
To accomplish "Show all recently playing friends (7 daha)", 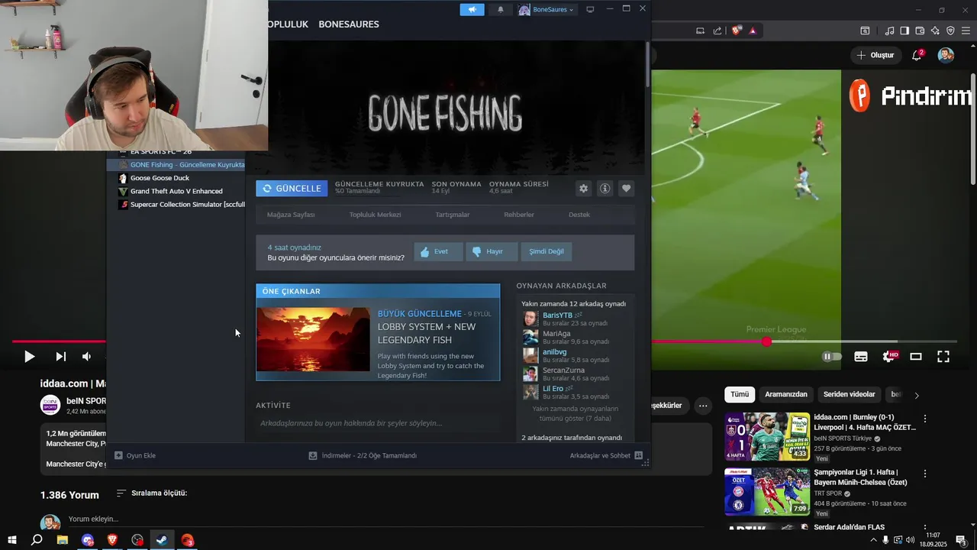I will 575,413.
